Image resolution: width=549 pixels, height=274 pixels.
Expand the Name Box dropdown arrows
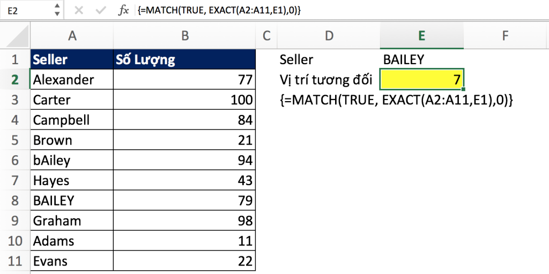(x=57, y=11)
